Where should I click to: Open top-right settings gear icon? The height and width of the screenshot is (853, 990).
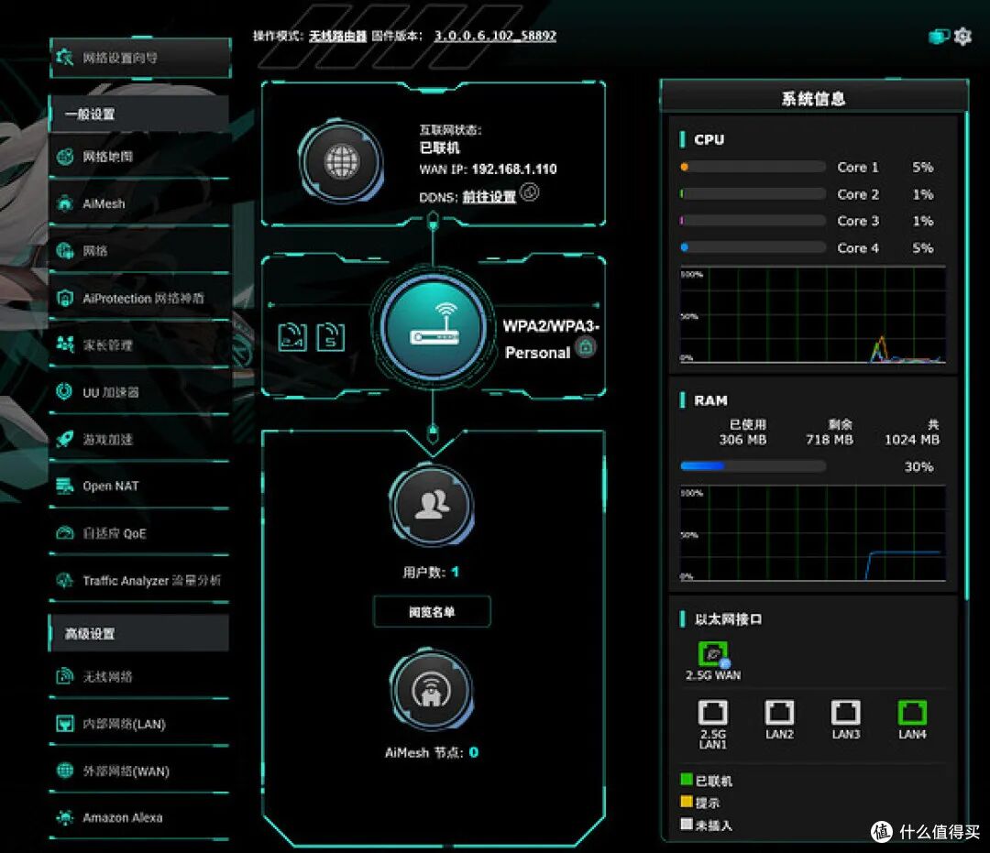coord(962,37)
